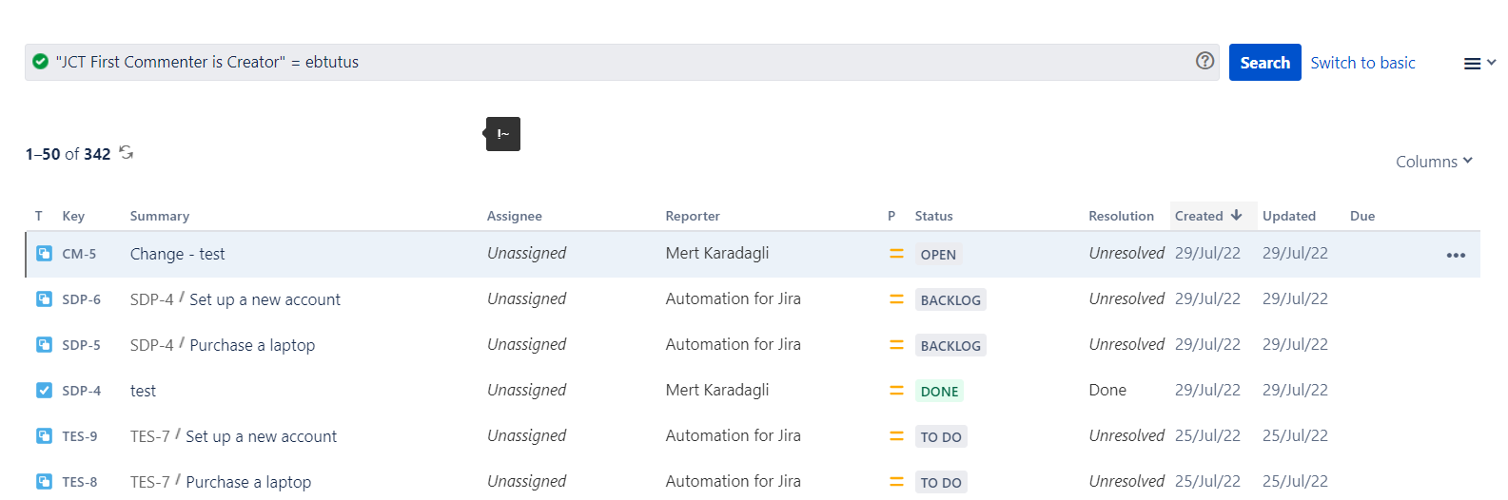This screenshot has width=1508, height=500.
Task: Click the issue type icon for TES-9
Action: [x=44, y=436]
